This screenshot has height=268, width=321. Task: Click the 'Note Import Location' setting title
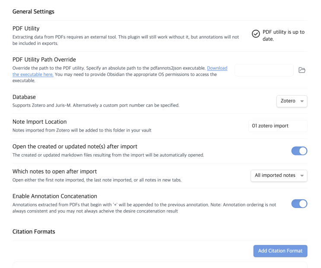click(x=39, y=122)
